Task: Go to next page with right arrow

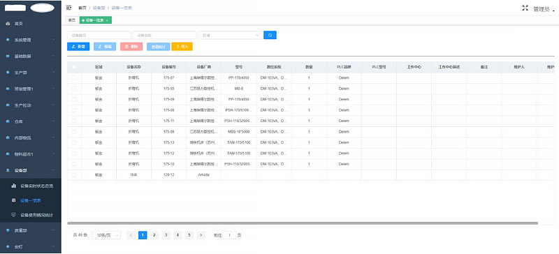Action: (x=201, y=235)
